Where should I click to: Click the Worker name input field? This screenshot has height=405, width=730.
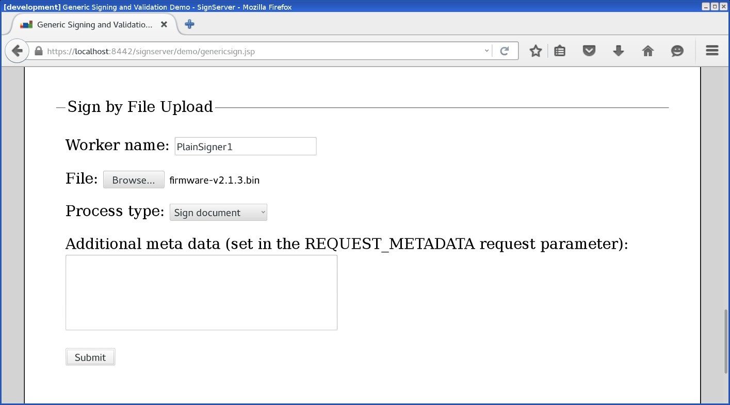click(245, 146)
